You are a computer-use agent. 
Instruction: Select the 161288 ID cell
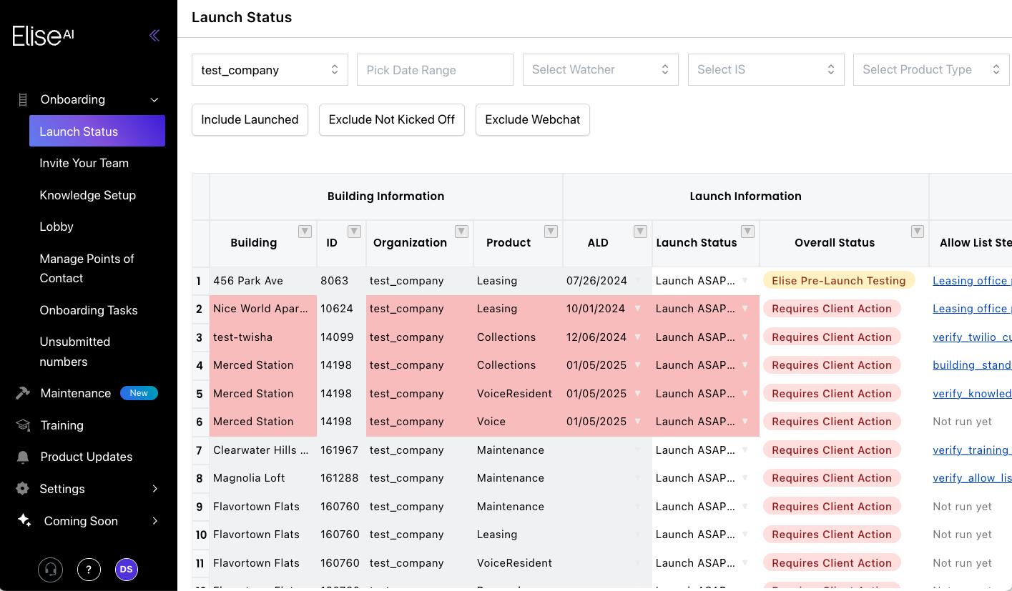point(341,478)
